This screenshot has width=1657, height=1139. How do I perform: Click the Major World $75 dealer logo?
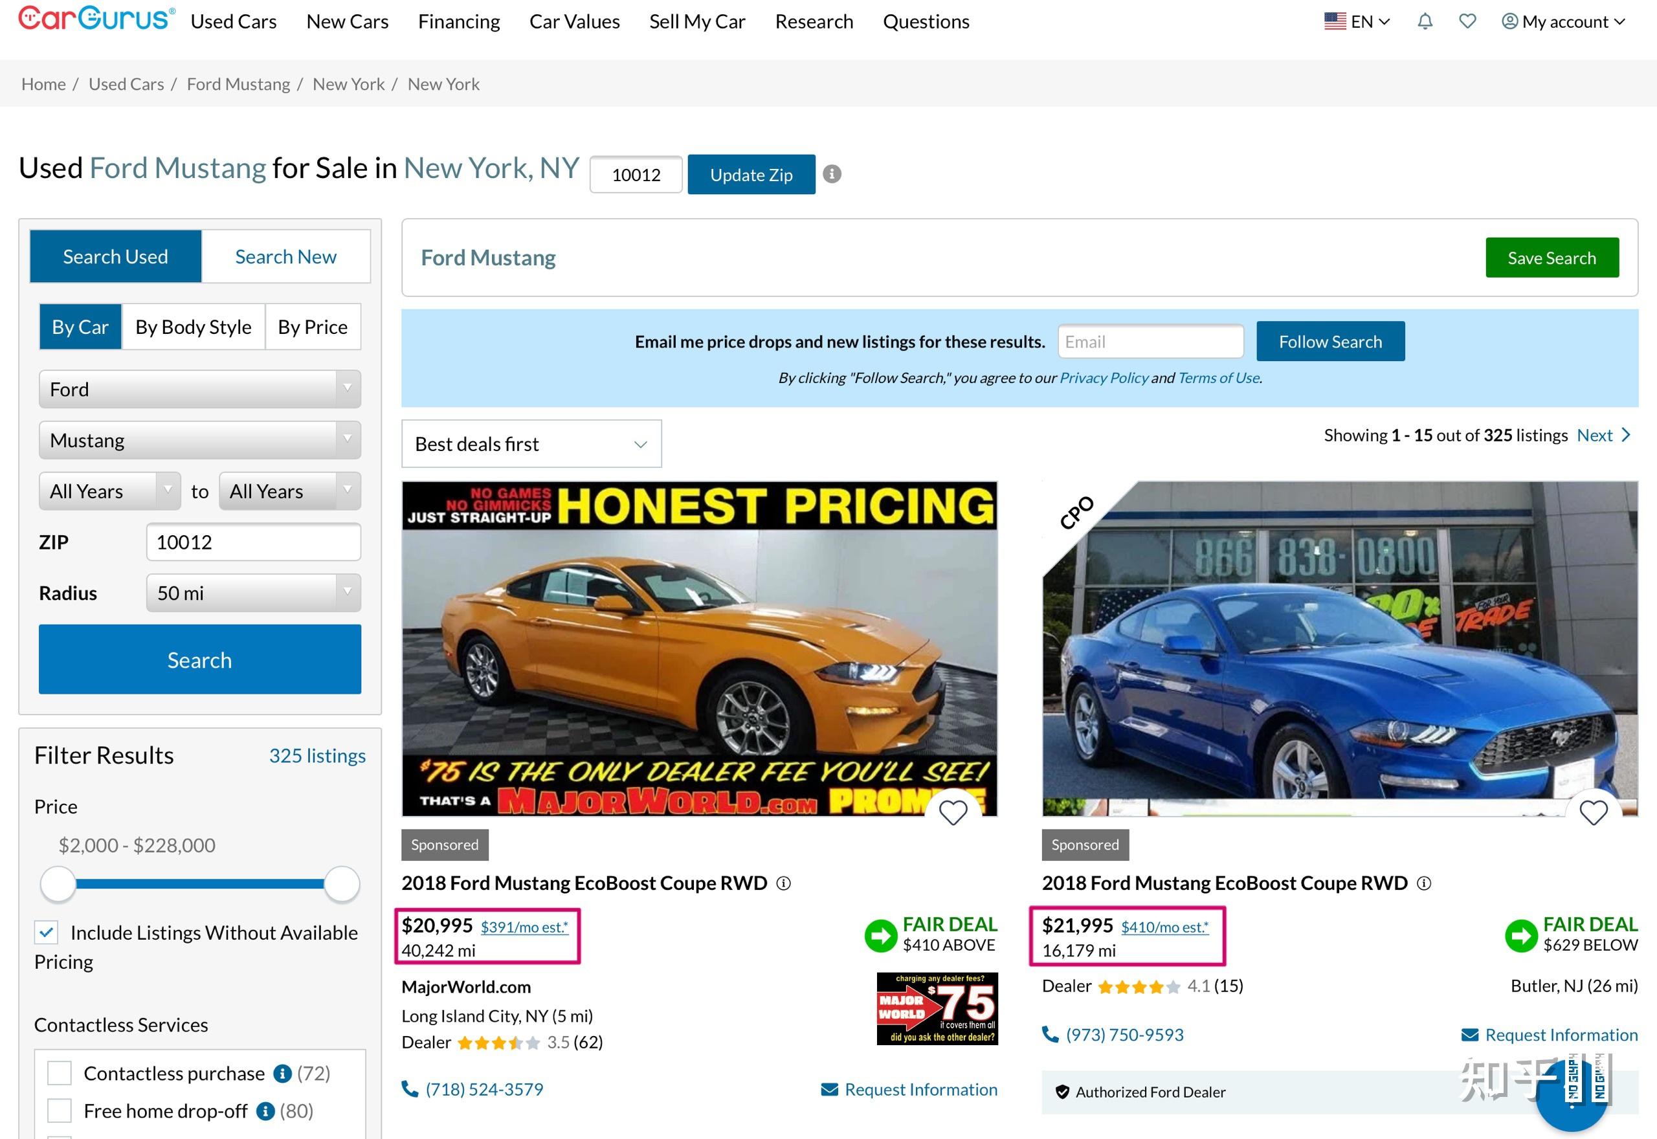point(937,1008)
